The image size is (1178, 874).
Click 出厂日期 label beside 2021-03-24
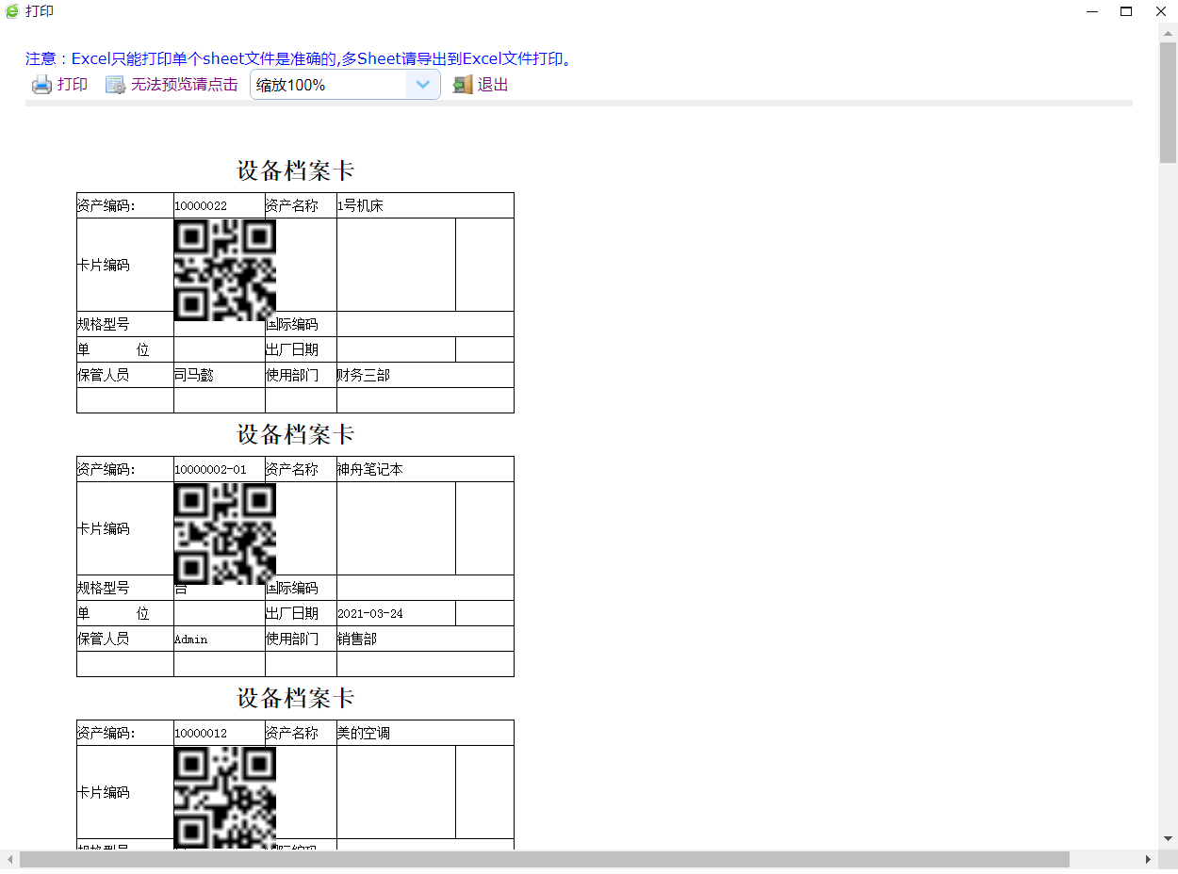click(292, 613)
